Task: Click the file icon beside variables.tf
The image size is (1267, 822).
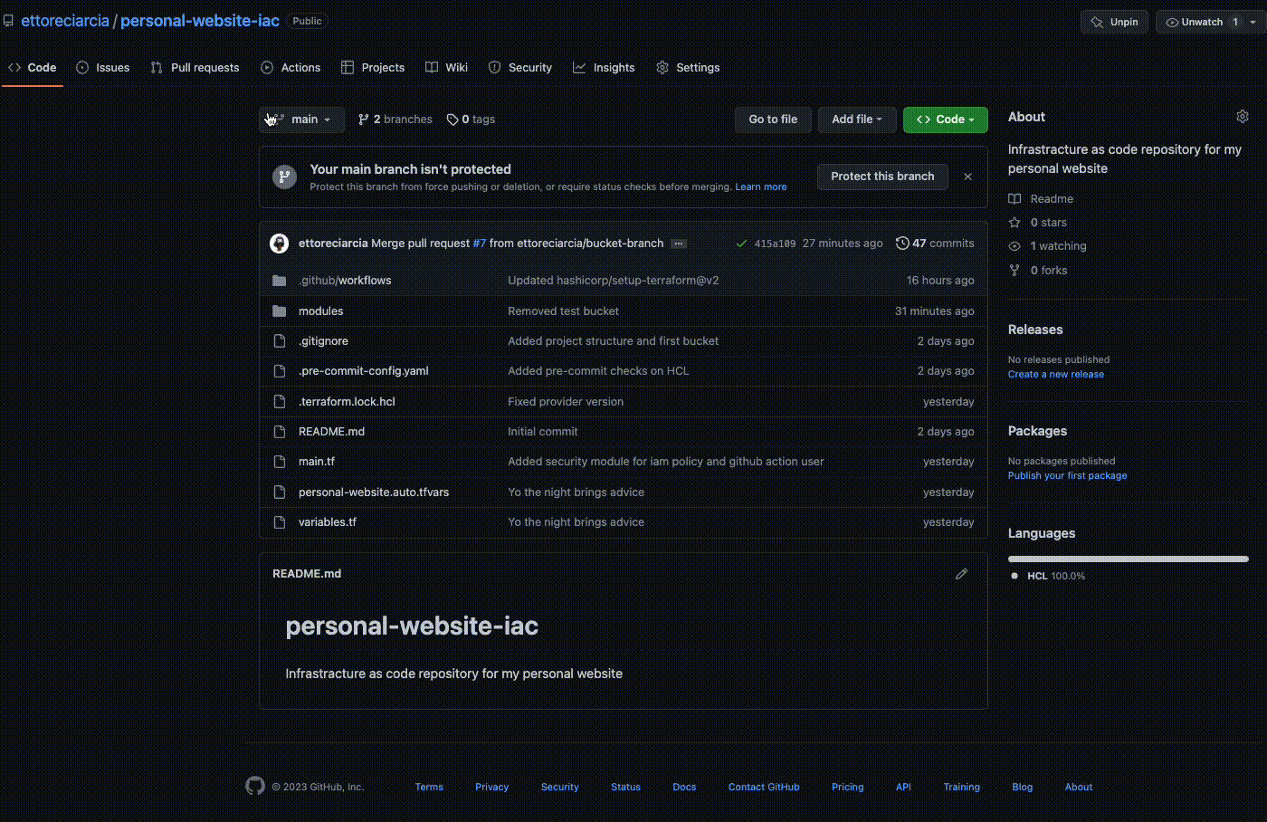Action: click(280, 522)
